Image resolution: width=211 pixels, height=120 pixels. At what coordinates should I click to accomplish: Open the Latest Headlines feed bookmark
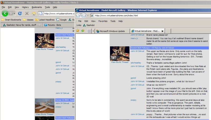point(45,20)
